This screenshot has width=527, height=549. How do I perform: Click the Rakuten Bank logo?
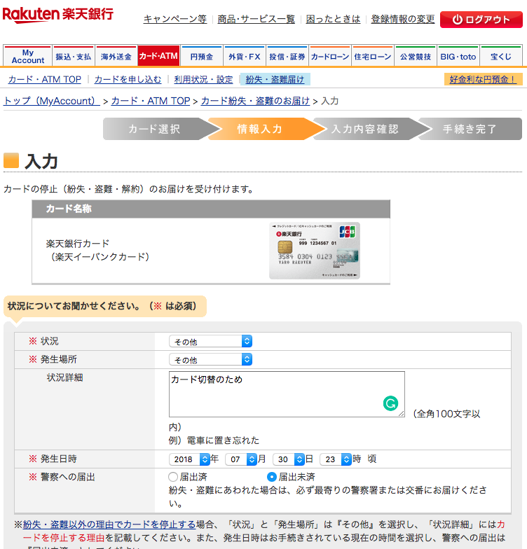(57, 15)
